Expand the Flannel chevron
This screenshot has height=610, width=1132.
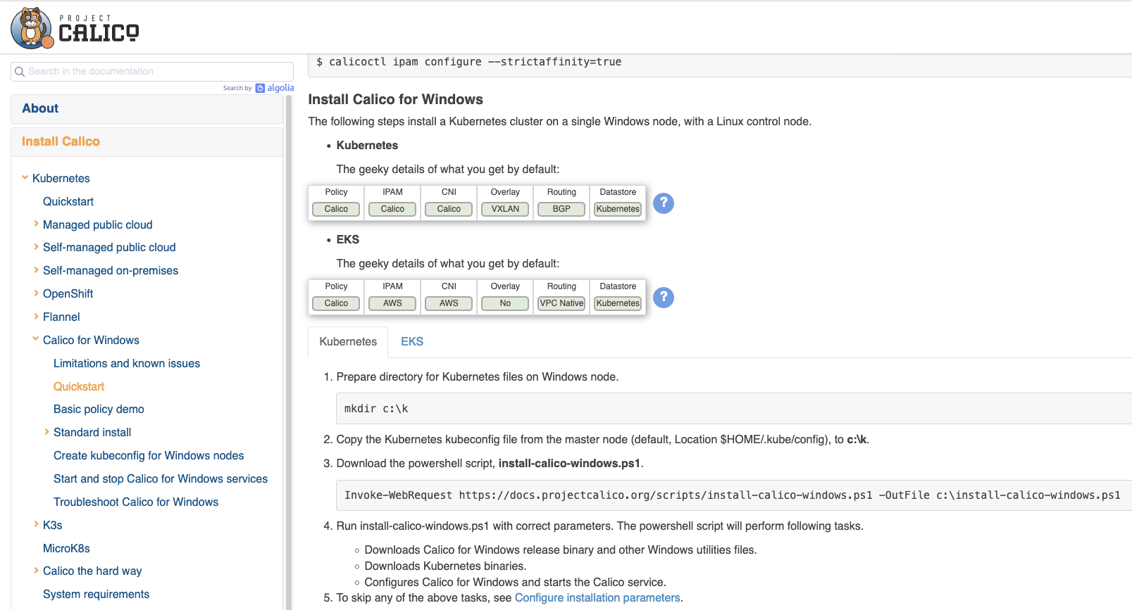[x=36, y=317]
